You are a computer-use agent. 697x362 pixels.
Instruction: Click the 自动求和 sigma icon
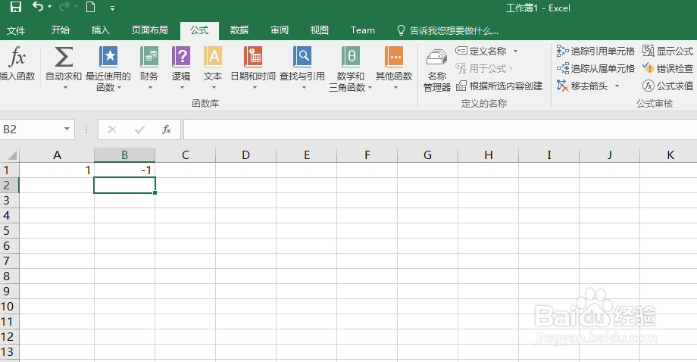[x=64, y=57]
